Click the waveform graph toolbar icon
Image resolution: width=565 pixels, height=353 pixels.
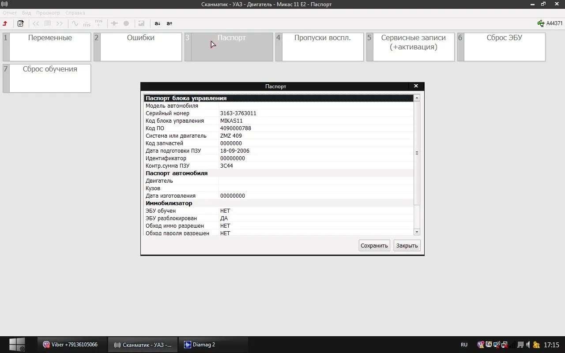point(75,23)
